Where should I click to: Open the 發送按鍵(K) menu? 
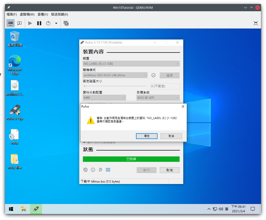(x=59, y=14)
